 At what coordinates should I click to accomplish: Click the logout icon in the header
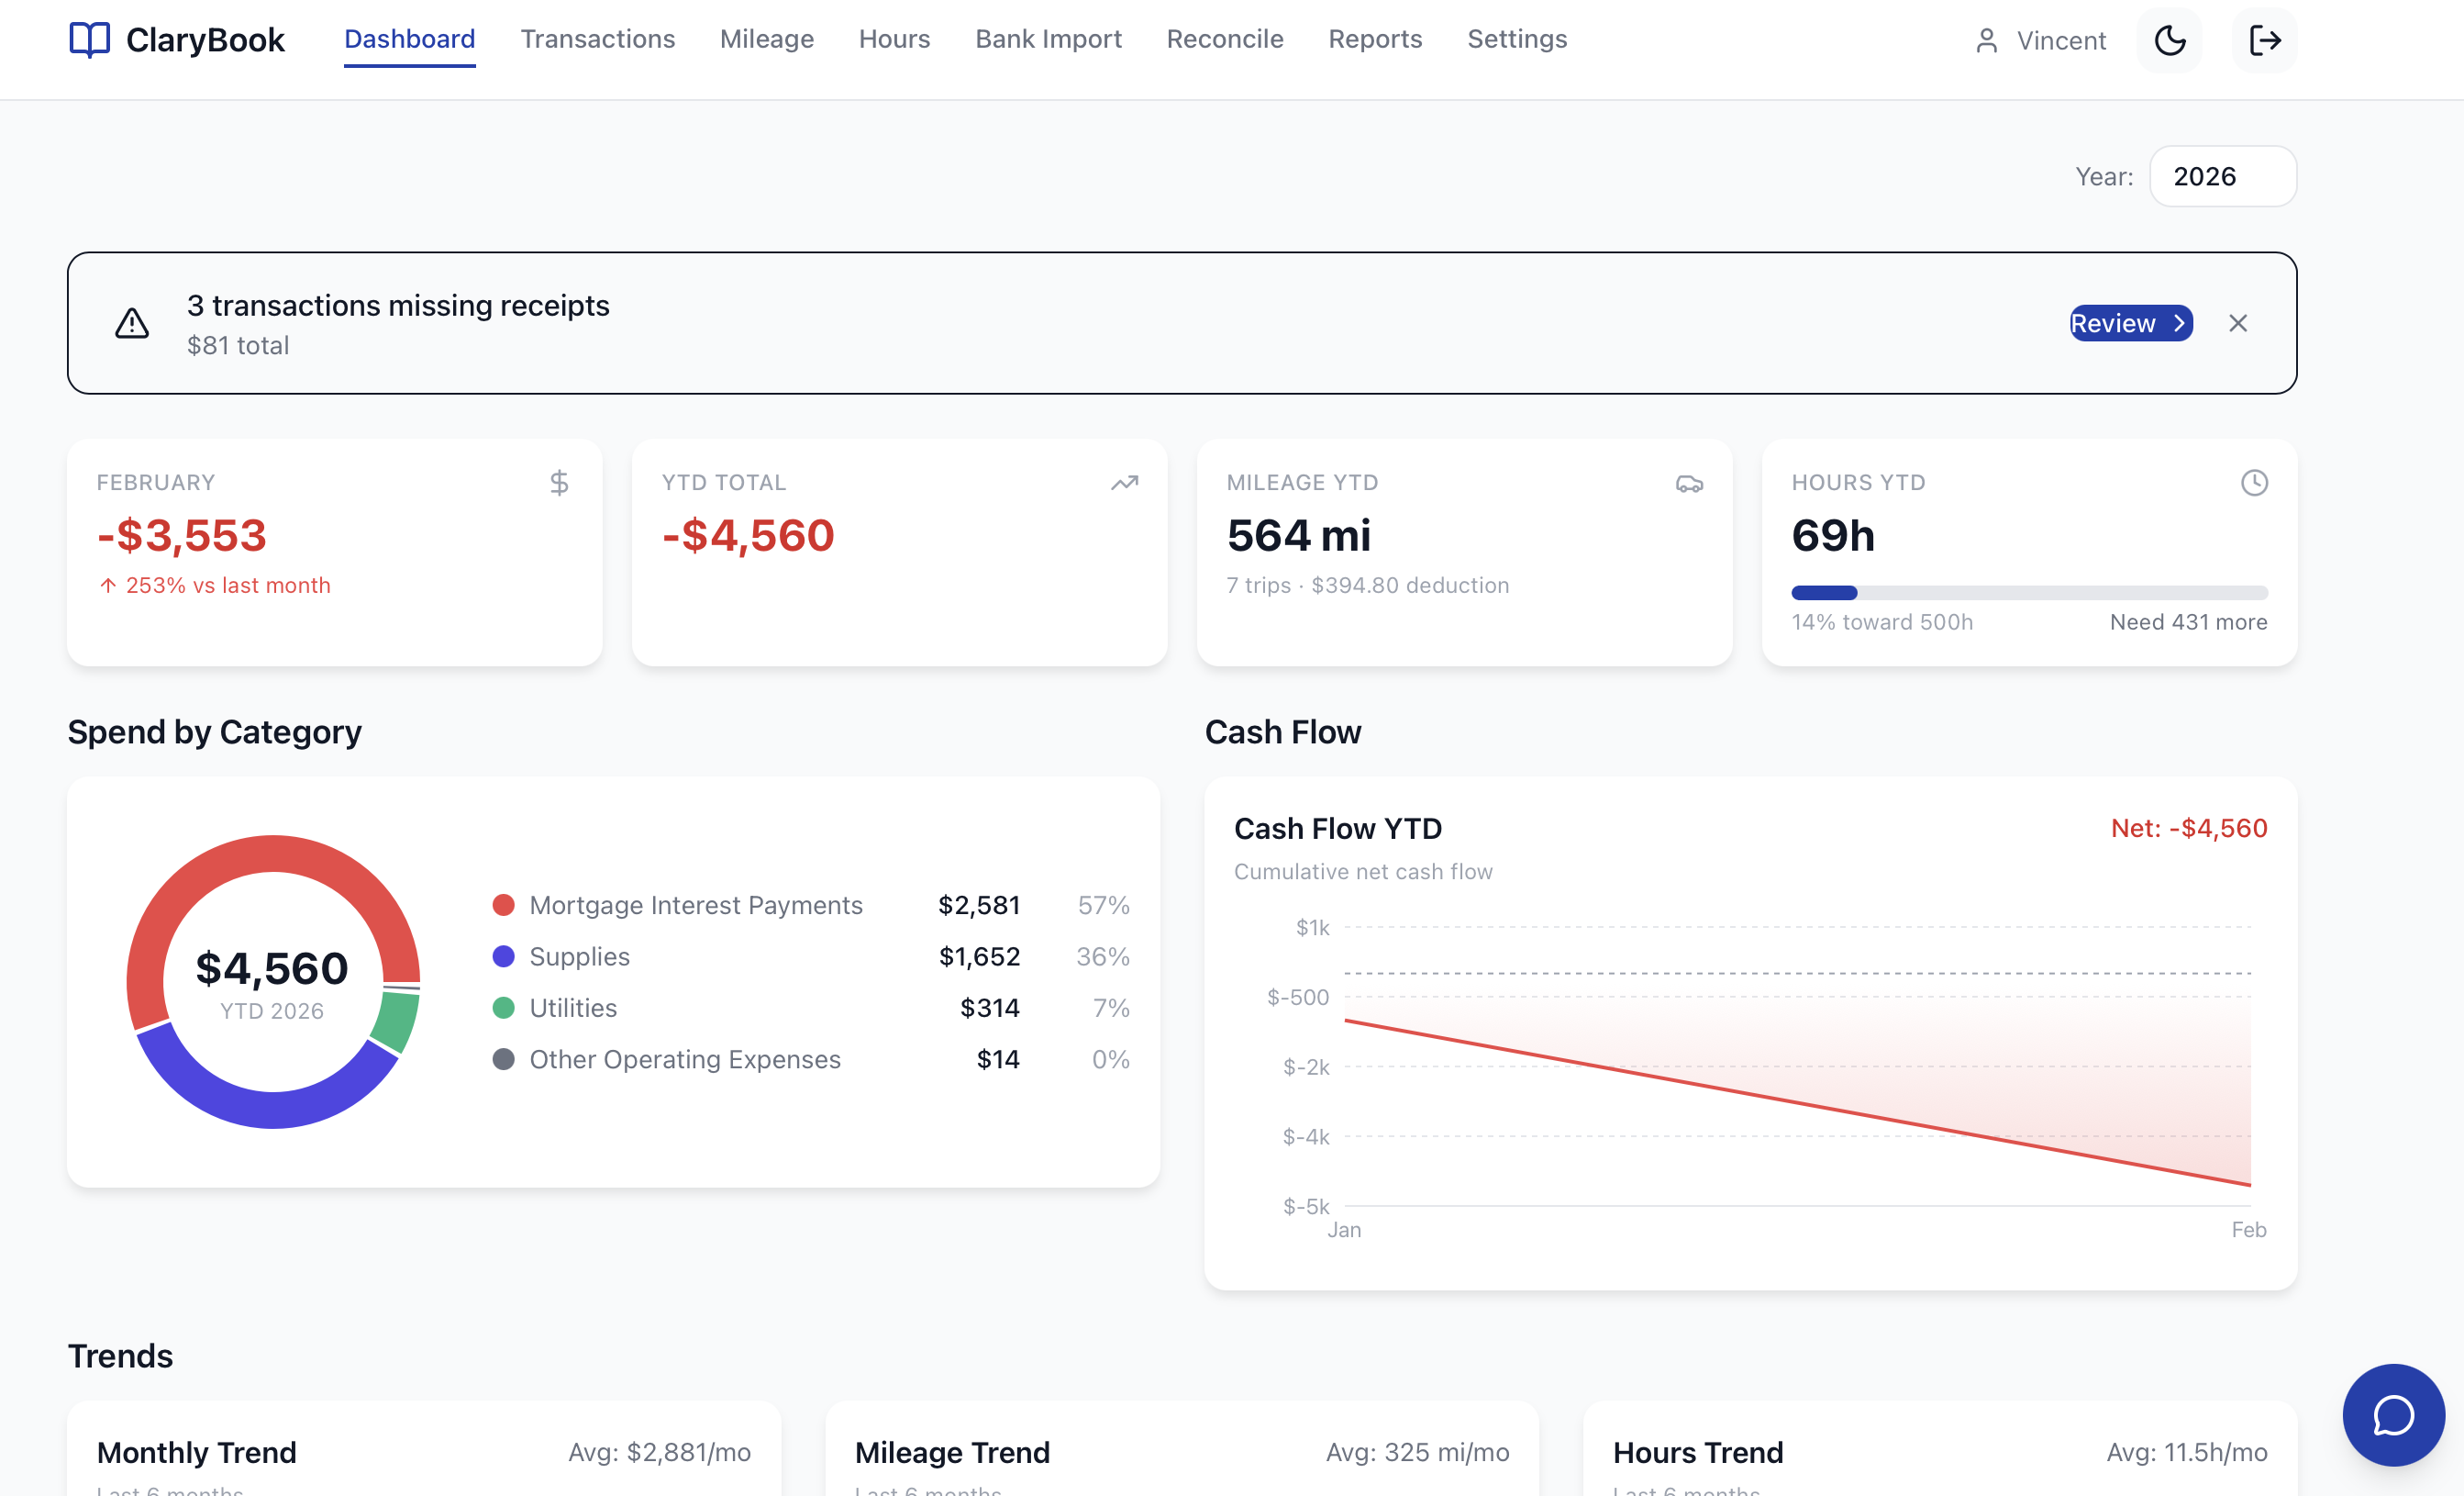pyautogui.click(x=2264, y=40)
